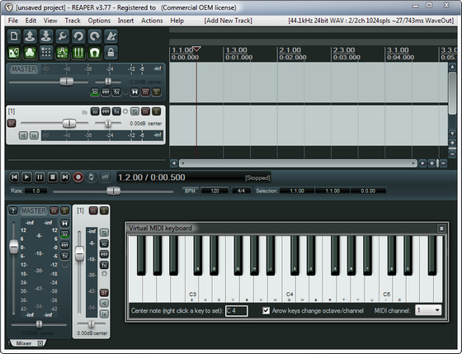
Task: Click the New Project toolbar icon
Action: (14, 36)
